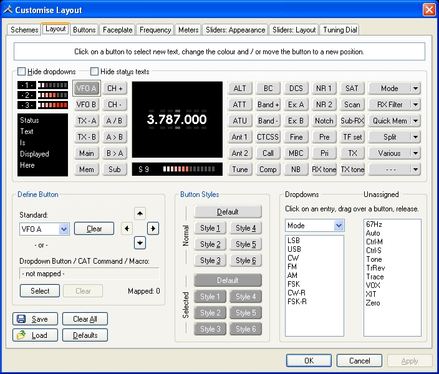Select the TF set faceplate button
Viewport: 439px width, 374px height.
[x=352, y=137]
